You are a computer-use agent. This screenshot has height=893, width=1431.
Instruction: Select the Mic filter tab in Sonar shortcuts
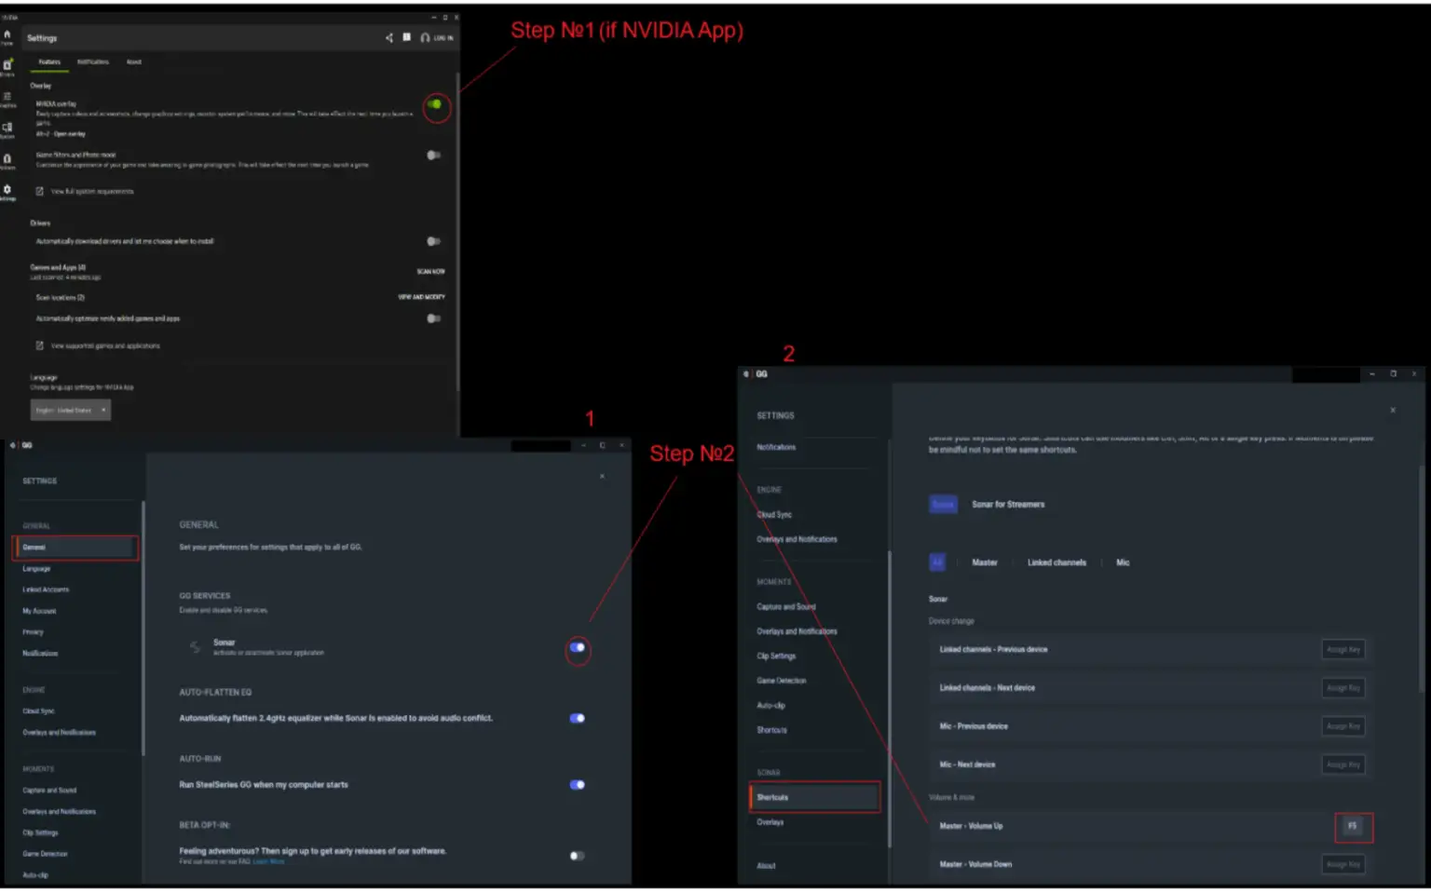pyautogui.click(x=1123, y=562)
